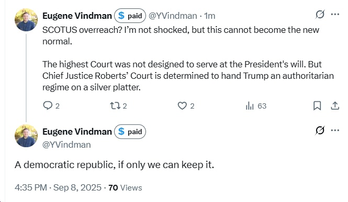
Task: Open Eugene Vindman name link in first tweet
Action: (x=77, y=16)
